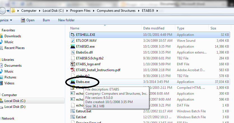Click the 37,034 KB size of Etabs.exe
The height and width of the screenshot is (123, 234).
pos(222,82)
